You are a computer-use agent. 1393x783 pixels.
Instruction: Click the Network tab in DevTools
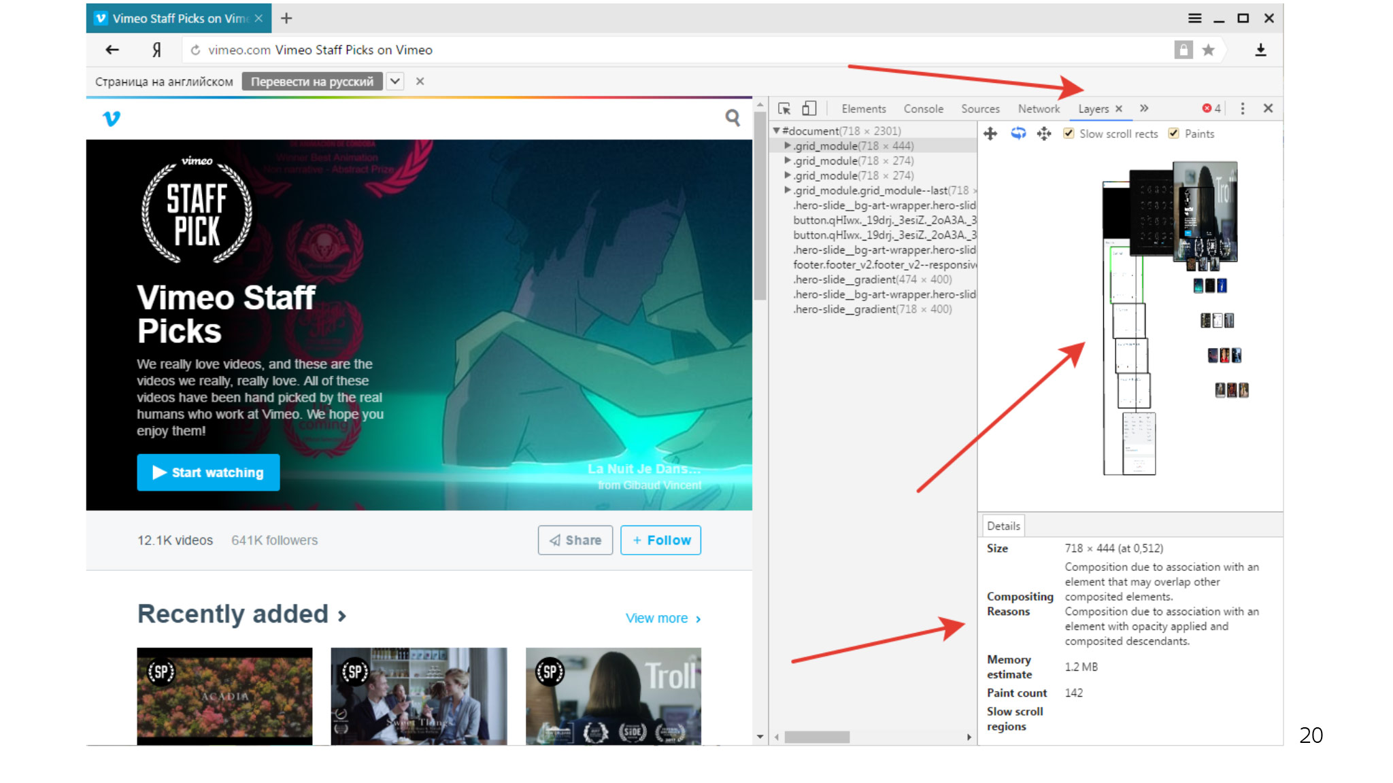coord(1038,108)
